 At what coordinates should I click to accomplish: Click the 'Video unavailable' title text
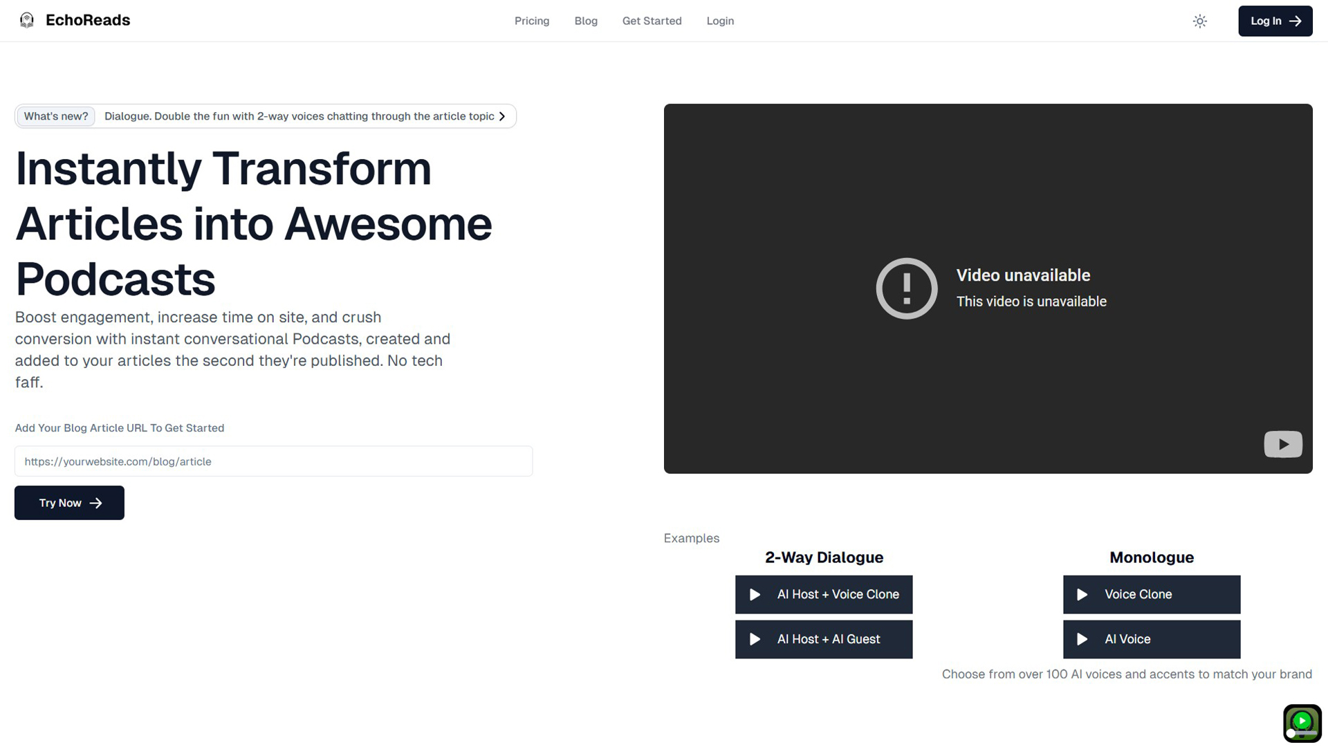pos(1023,275)
